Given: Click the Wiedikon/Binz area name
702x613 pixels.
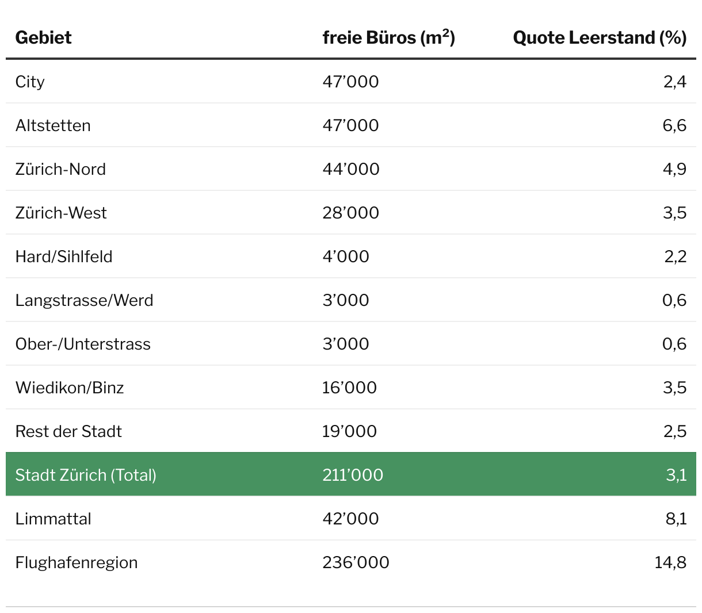Looking at the screenshot, I should point(70,388).
